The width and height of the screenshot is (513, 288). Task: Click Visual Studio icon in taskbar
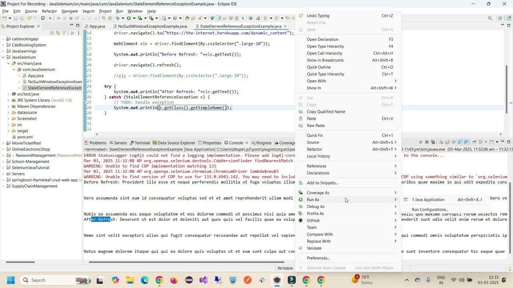click(x=204, y=280)
